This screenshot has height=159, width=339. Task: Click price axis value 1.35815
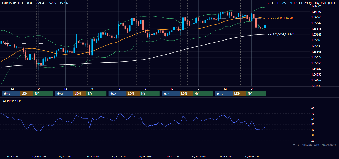[316, 29]
